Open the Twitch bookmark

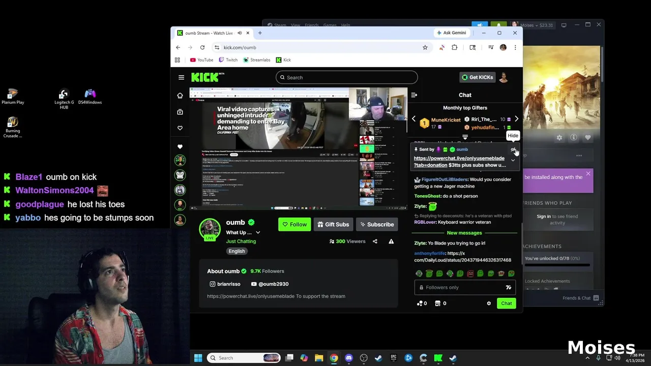[x=228, y=60]
